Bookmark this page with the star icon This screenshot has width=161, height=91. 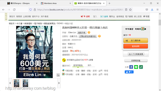(x=130, y=10)
